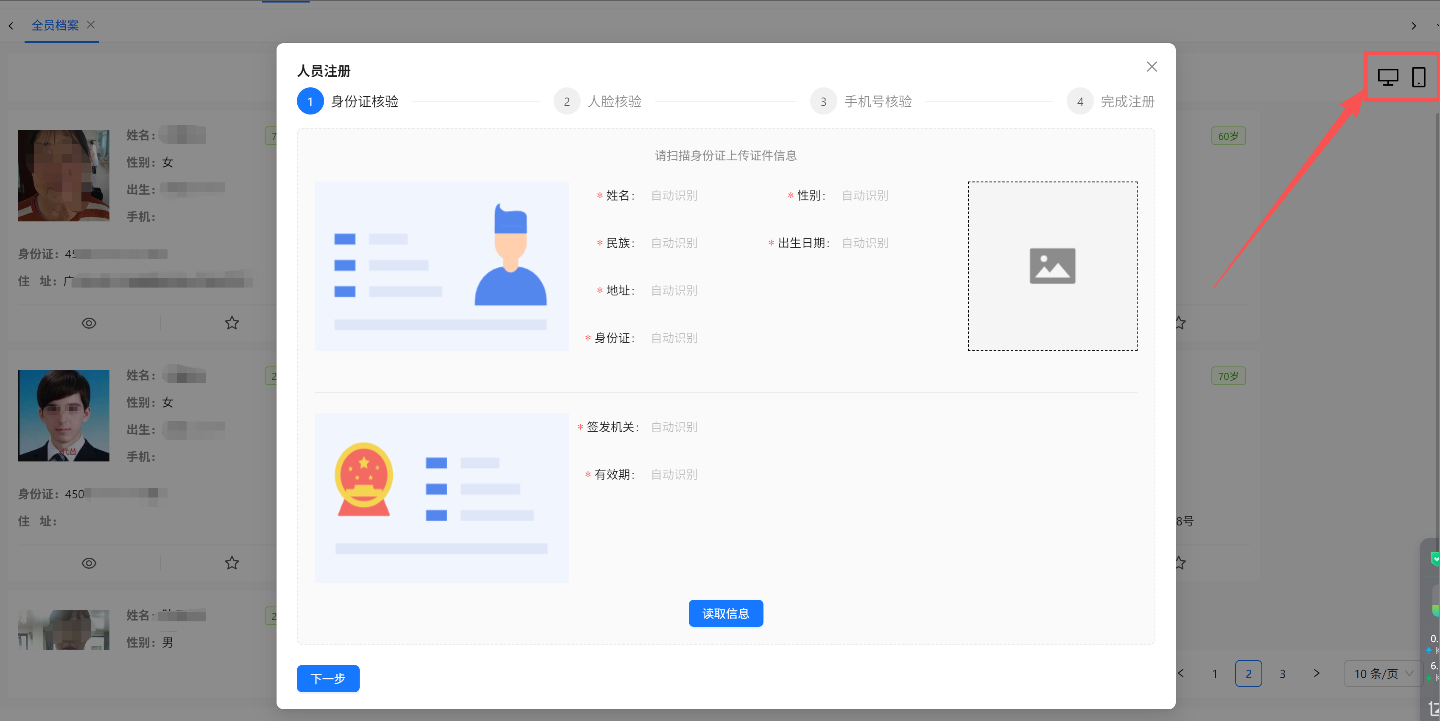The height and width of the screenshot is (721, 1440).
Task: Star the second person card
Action: 232,563
